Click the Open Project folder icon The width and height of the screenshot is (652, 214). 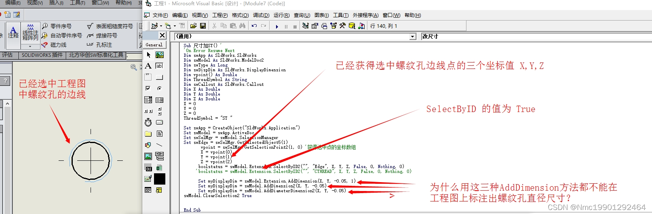193,26
